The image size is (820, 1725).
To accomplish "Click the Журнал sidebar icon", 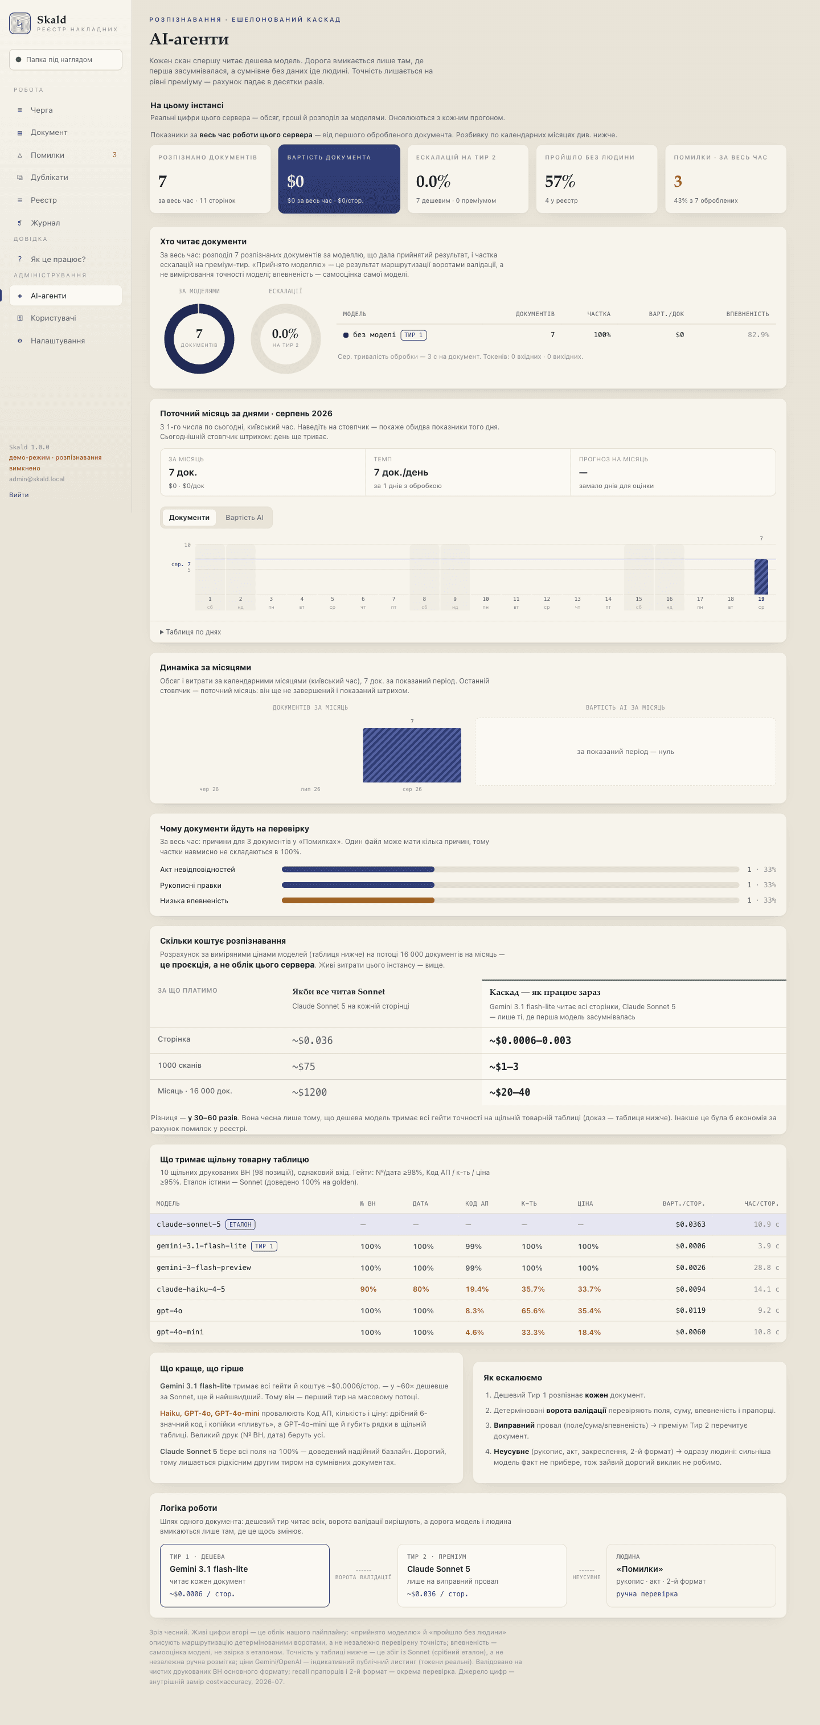I will click(x=19, y=223).
